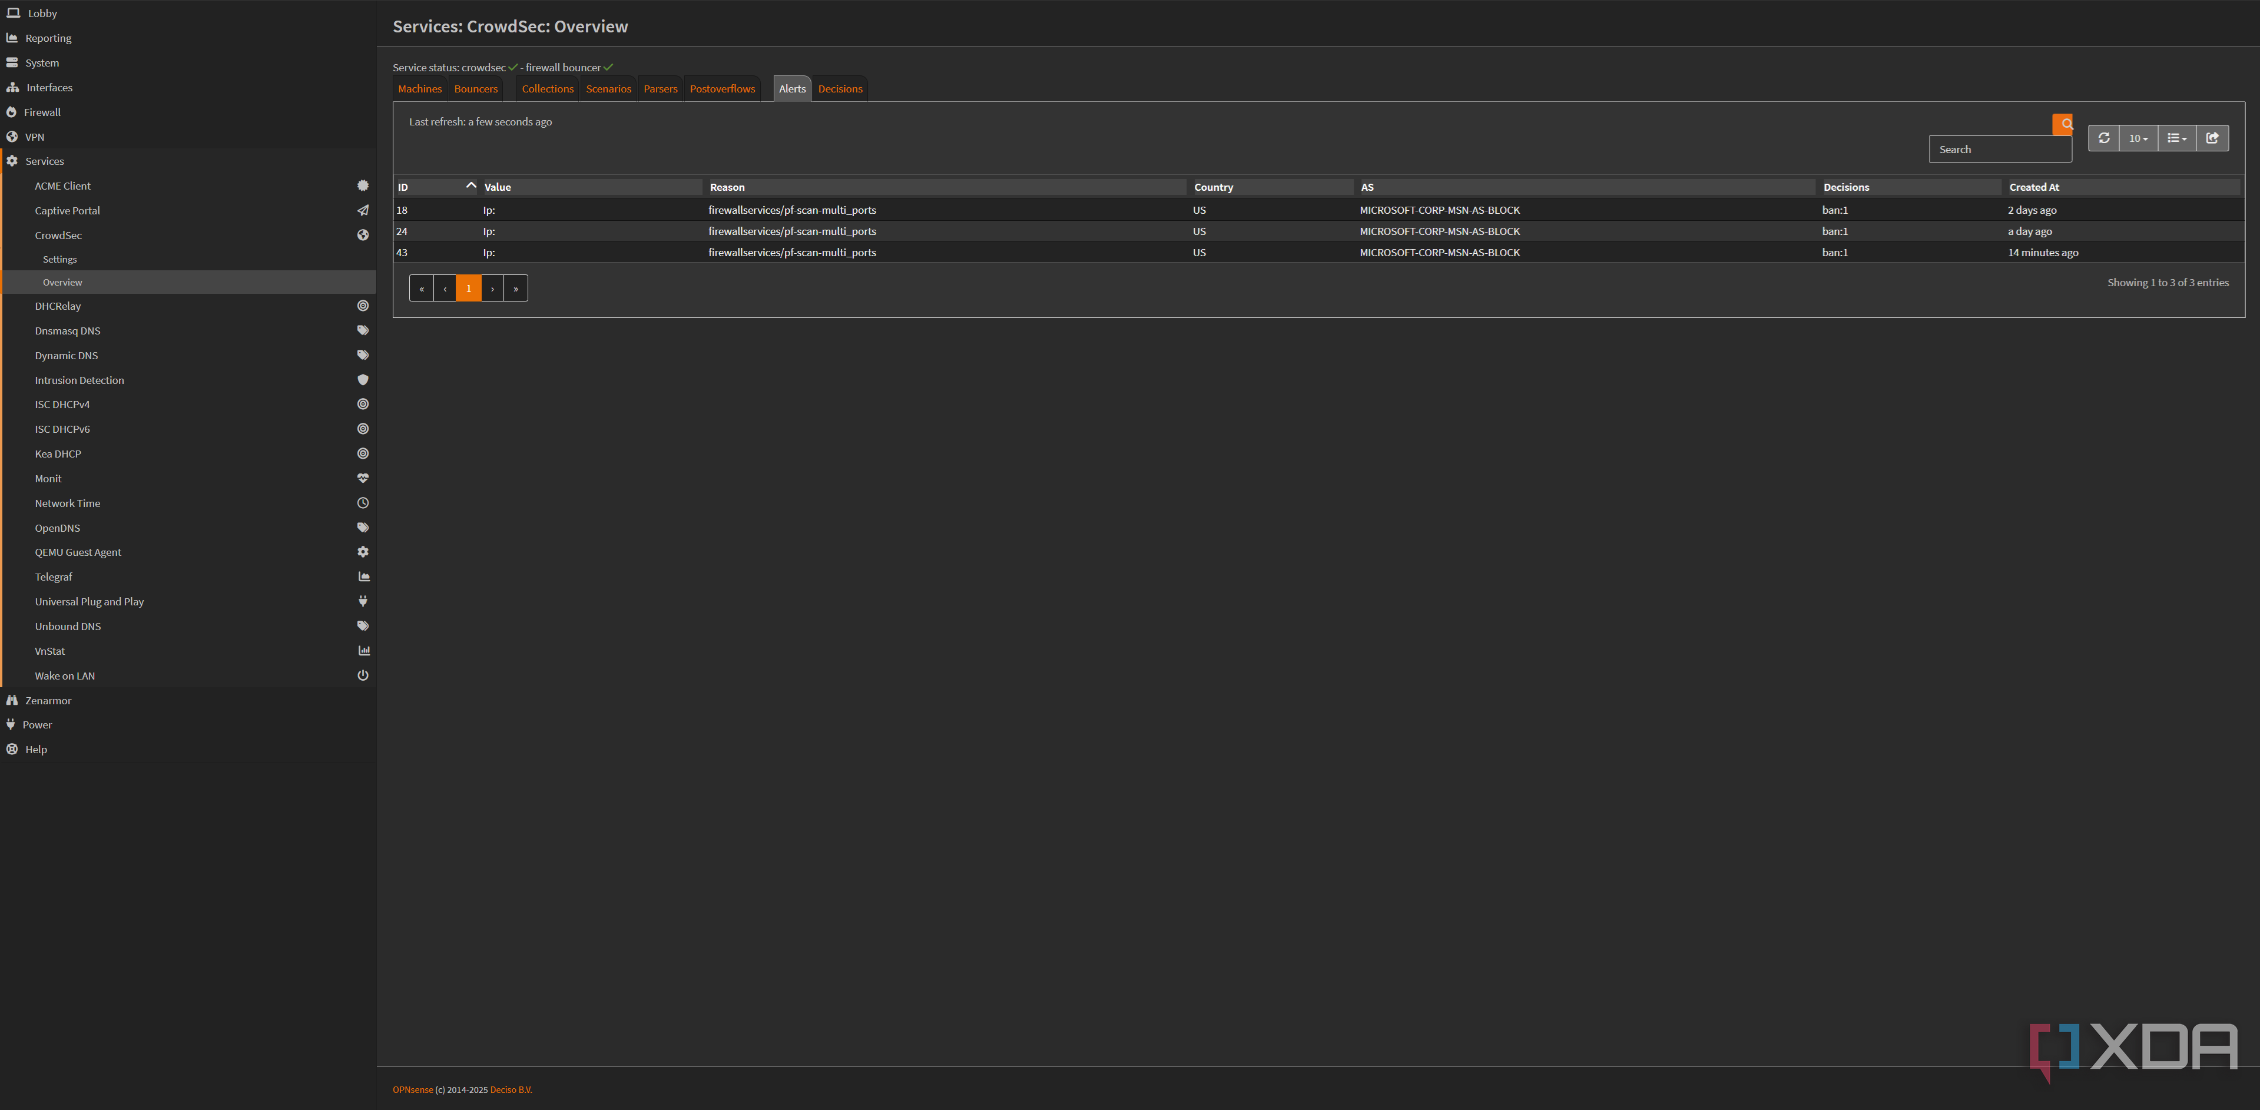Click the Unbound DNS tags icon
Viewport: 2260px width, 1110px height.
362,625
